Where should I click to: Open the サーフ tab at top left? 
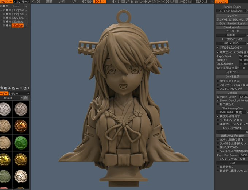(25, 2)
